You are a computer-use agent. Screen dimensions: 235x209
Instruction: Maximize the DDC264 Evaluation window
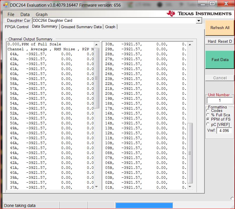[x=212, y=4]
